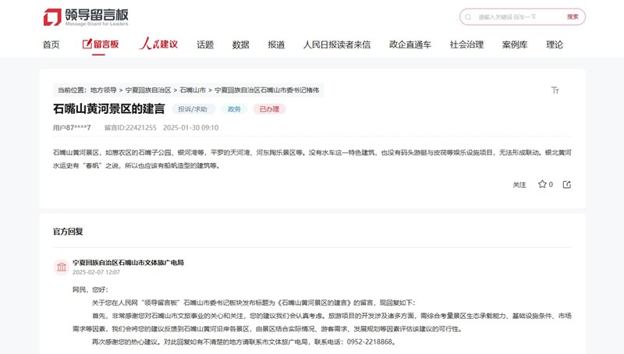The height and width of the screenshot is (354, 624).
Task: Open the 话题 navigation tab
Action: [x=205, y=44]
